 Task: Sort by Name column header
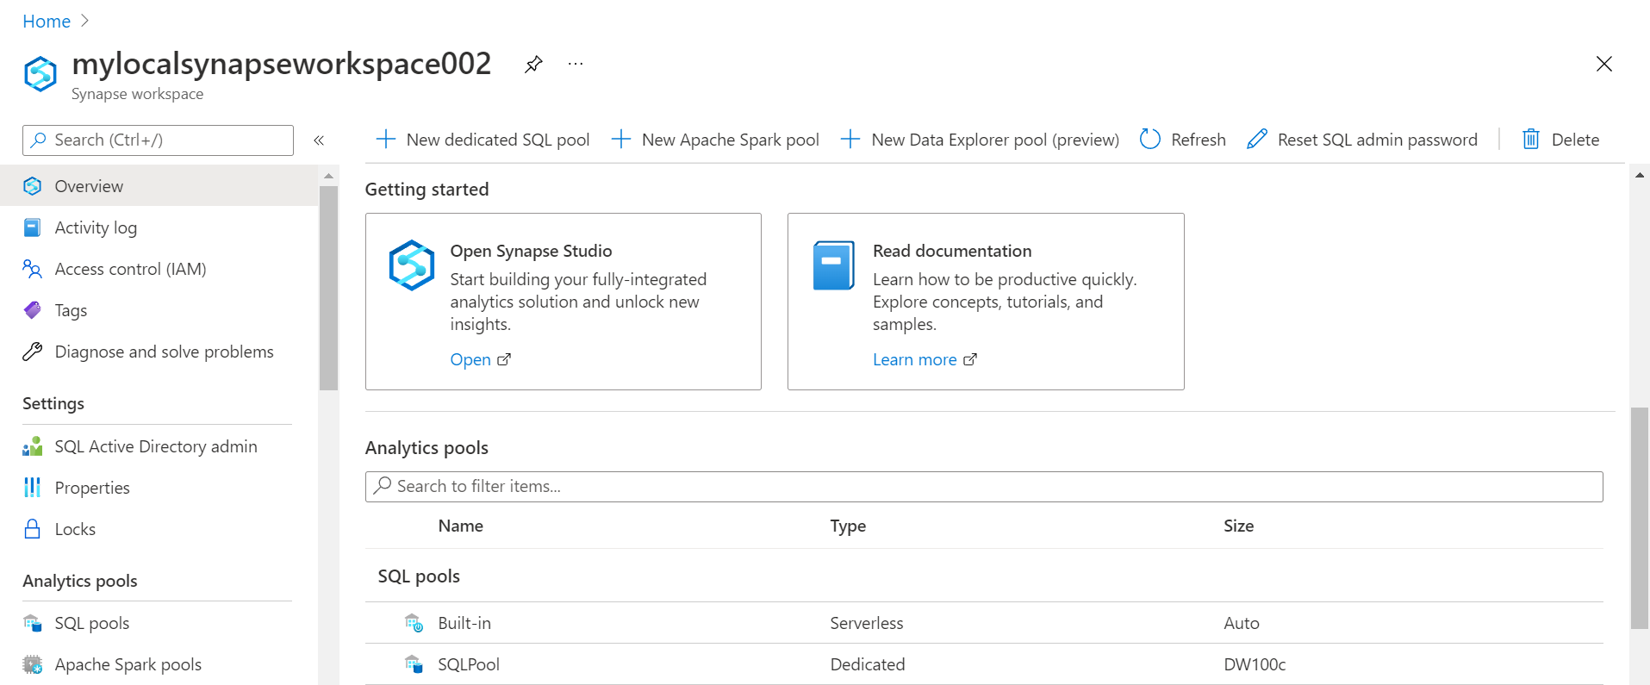point(460,526)
